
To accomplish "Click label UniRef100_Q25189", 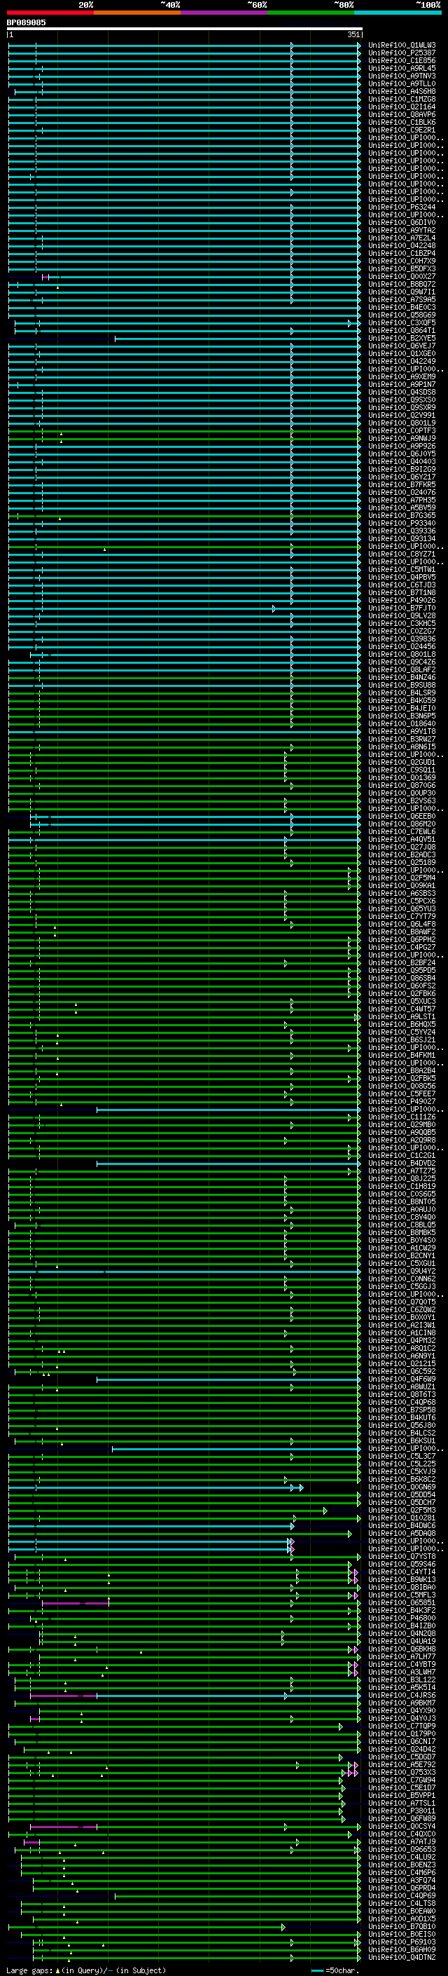I will click(x=402, y=862).
